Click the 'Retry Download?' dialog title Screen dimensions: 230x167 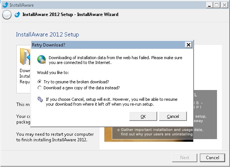click(49, 45)
